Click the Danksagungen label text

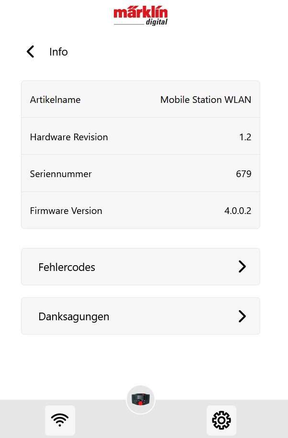point(74,317)
